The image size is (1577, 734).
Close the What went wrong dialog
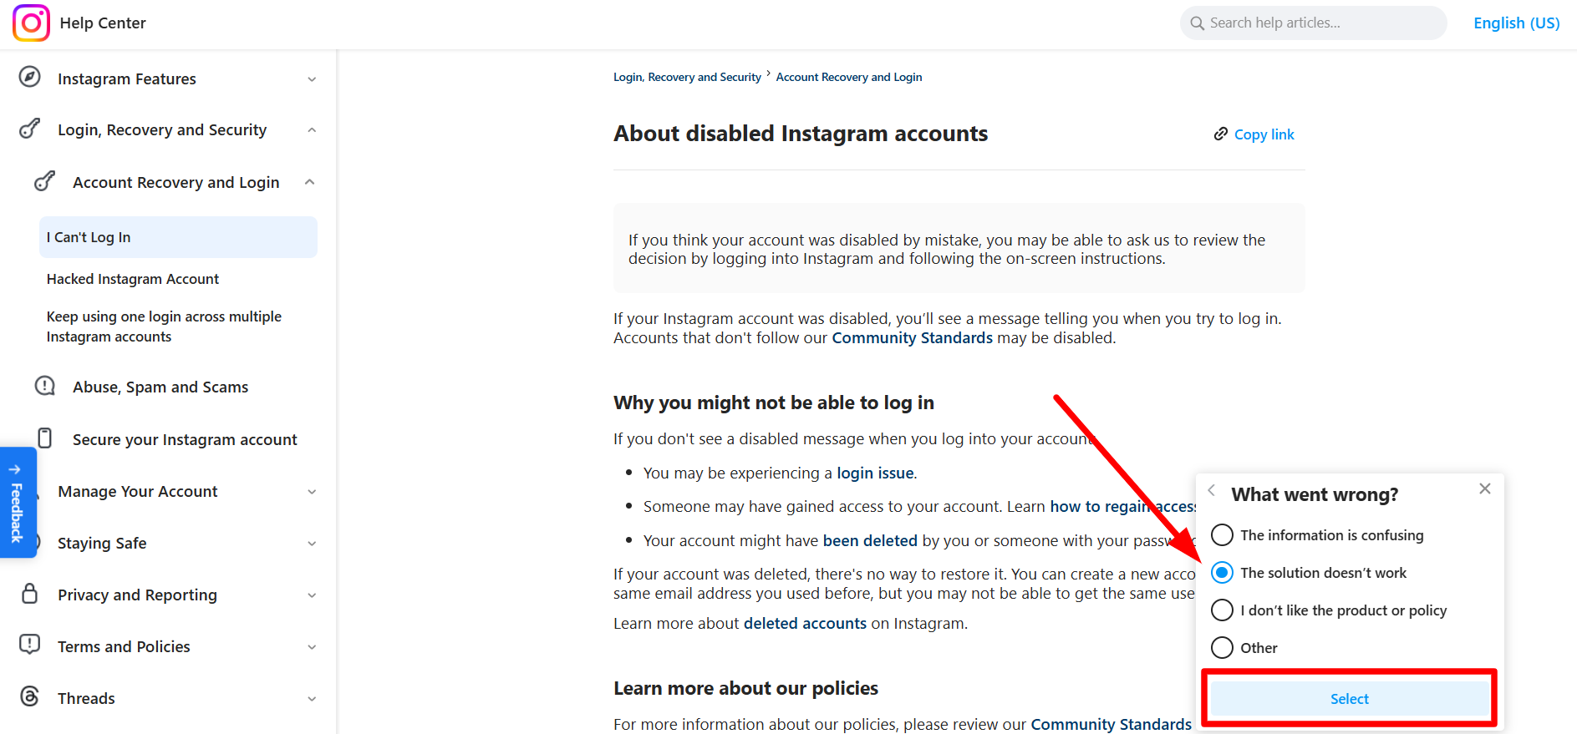click(x=1485, y=488)
